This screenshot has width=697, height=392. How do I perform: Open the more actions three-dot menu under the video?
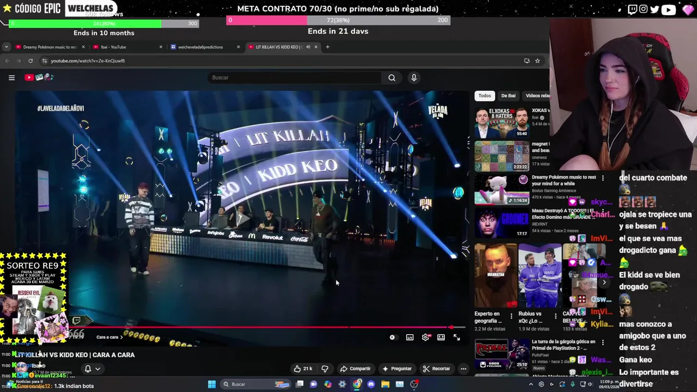463,369
